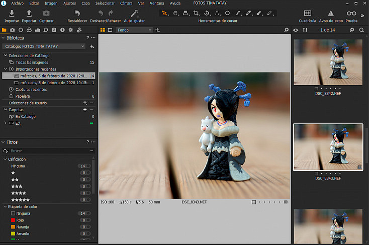Select the rotate cursor tool
The image size is (369, 245).
click(207, 13)
